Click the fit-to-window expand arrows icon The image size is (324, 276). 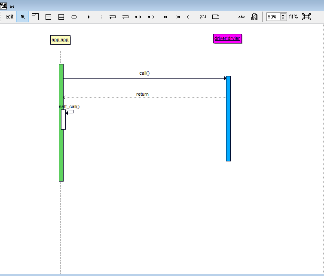coord(306,17)
